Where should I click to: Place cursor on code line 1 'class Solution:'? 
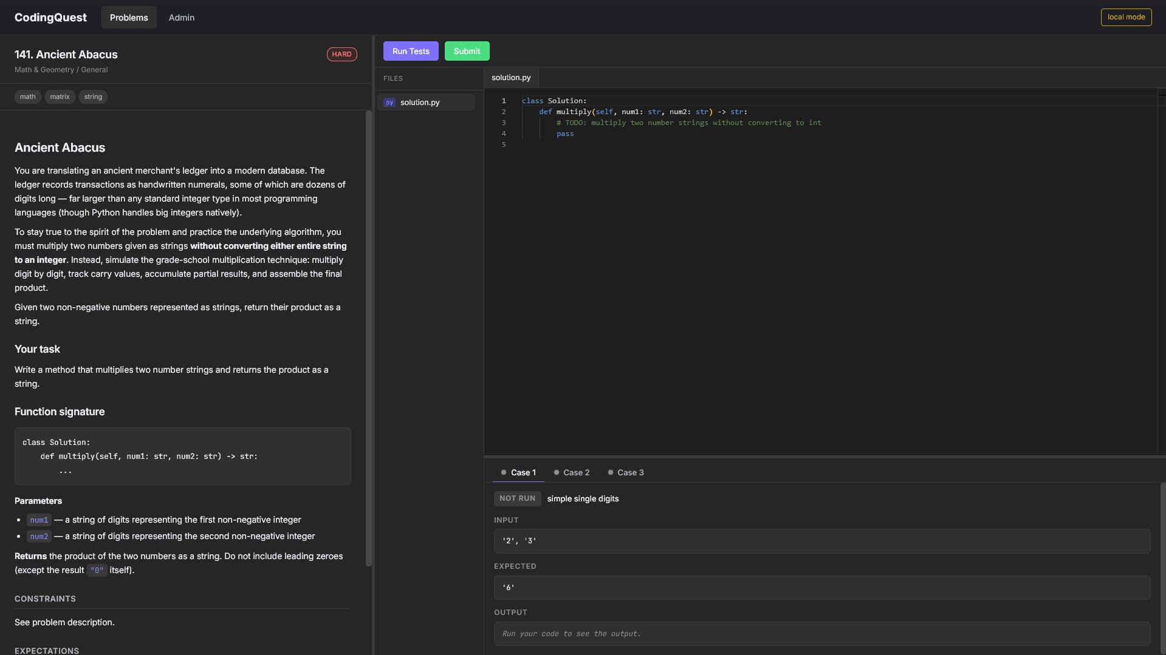click(x=554, y=101)
